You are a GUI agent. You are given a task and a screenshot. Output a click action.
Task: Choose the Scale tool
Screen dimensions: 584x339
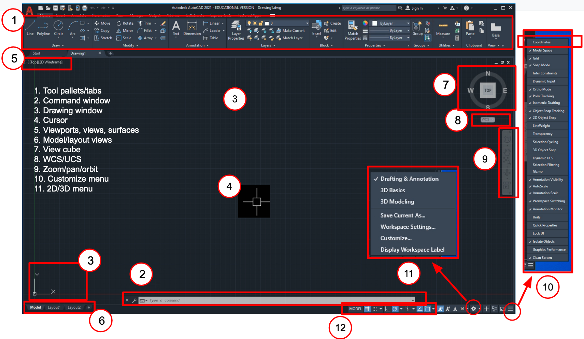point(124,38)
